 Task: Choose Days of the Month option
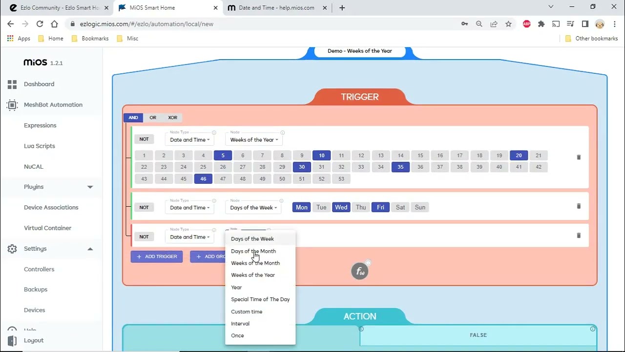point(260,251)
